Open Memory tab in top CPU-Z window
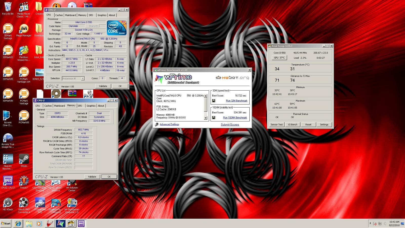 tap(82, 15)
